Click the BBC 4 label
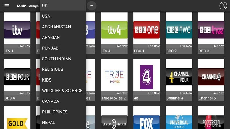230x129 pixels. (10, 98)
